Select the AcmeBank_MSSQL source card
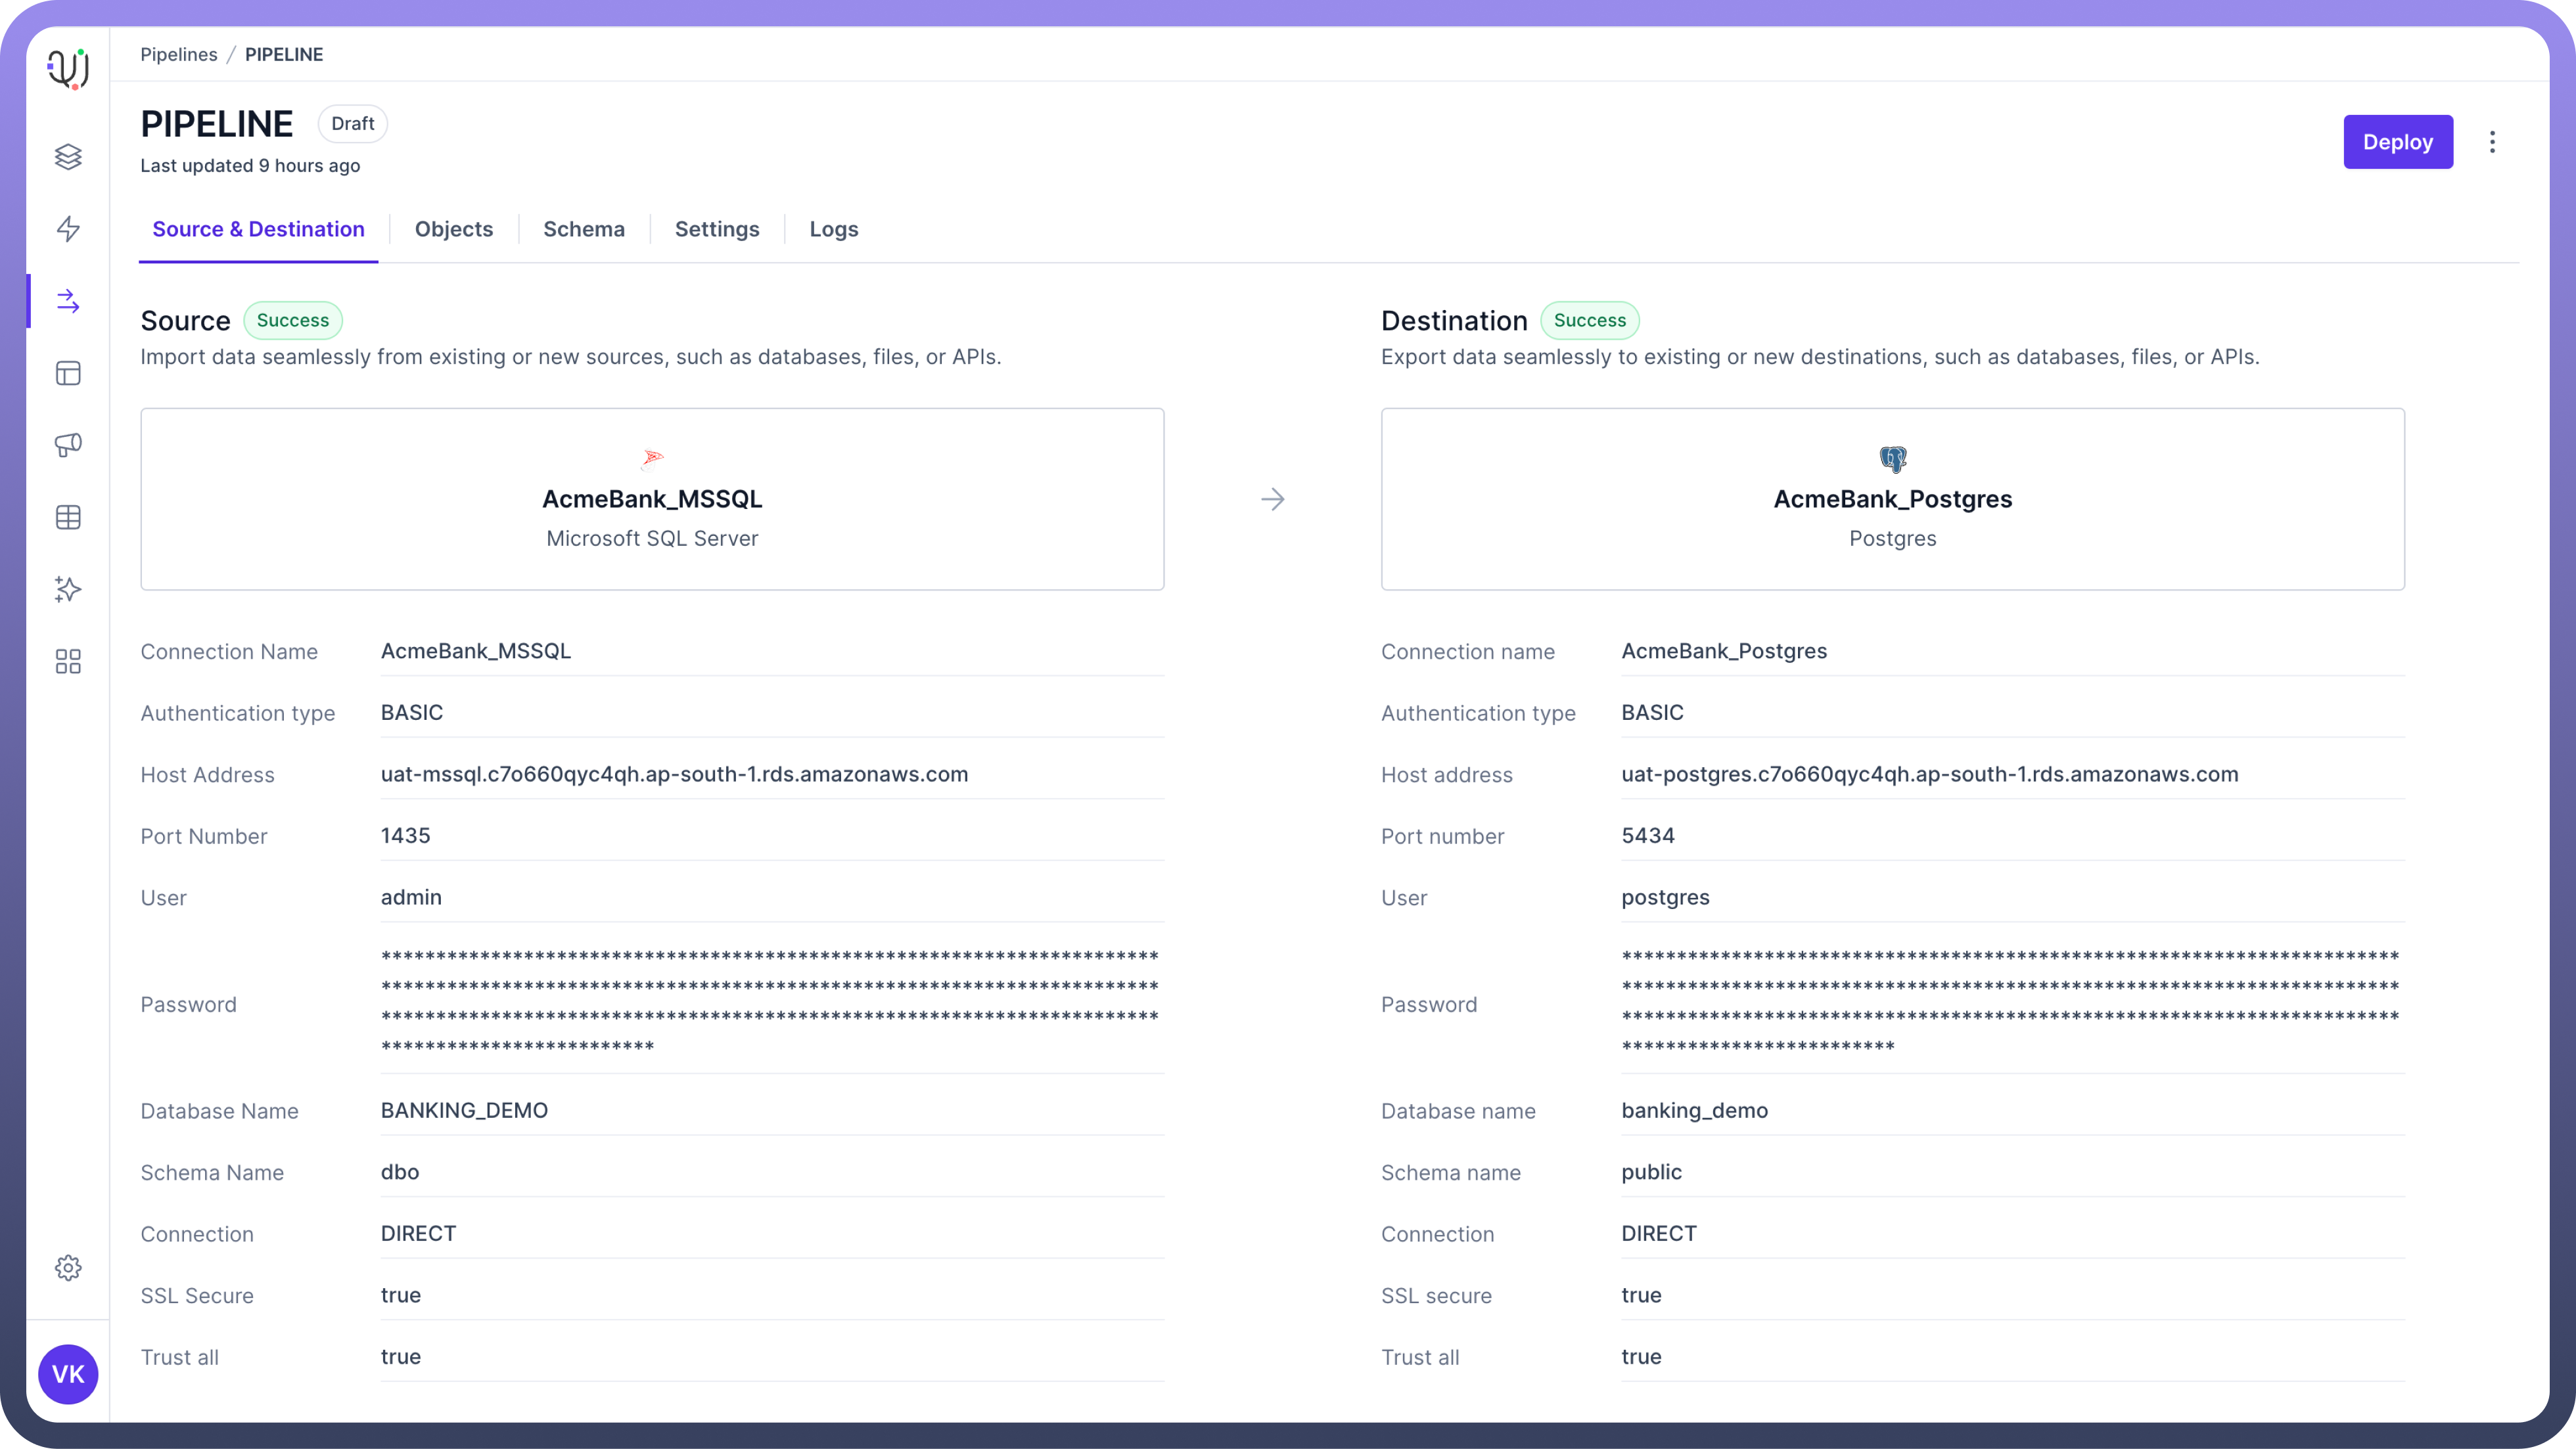2576x1449 pixels. [x=652, y=499]
